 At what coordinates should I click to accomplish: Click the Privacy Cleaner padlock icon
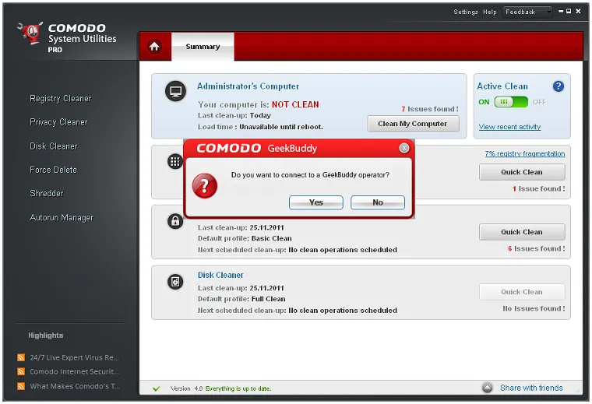pyautogui.click(x=175, y=221)
